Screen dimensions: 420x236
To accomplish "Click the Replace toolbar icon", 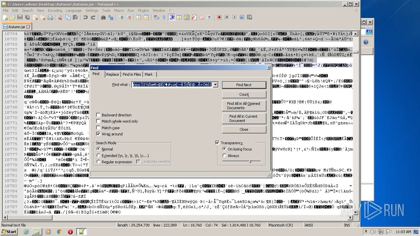I will (111, 17).
